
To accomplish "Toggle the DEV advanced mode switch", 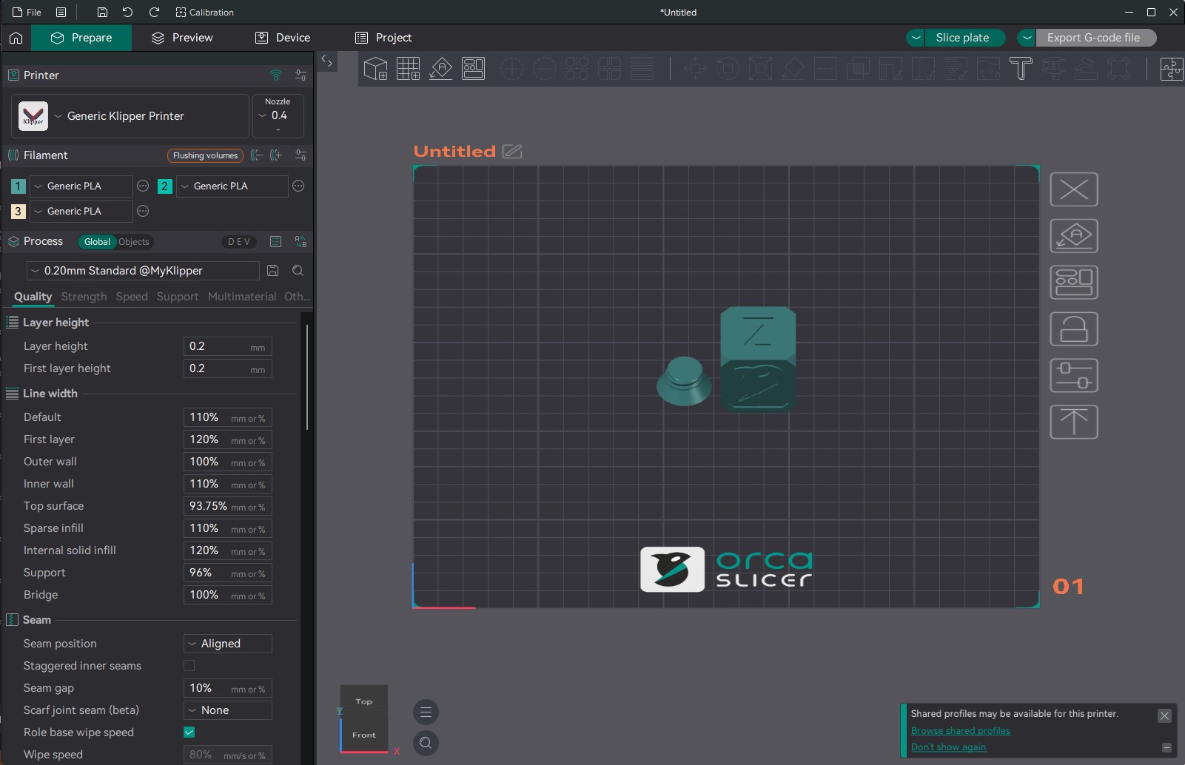I will tap(239, 242).
